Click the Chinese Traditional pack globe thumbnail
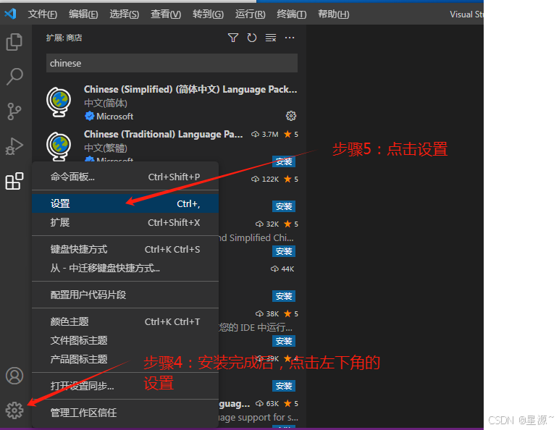 (59, 146)
